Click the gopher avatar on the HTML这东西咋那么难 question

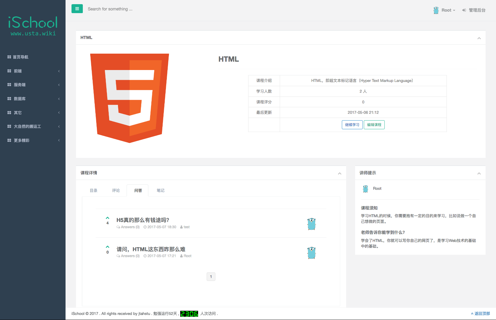point(311,253)
